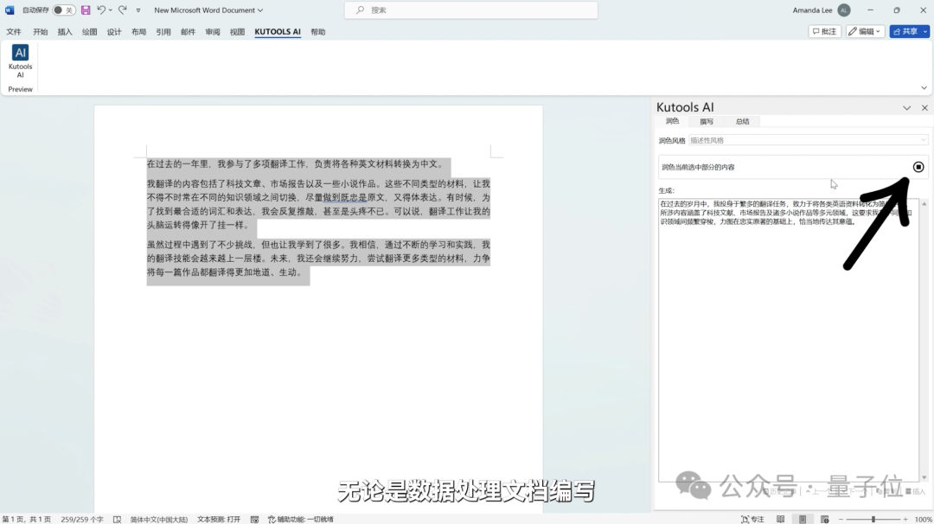The width and height of the screenshot is (934, 524).
Task: Toggle the AutoSave switch
Action: click(x=63, y=10)
